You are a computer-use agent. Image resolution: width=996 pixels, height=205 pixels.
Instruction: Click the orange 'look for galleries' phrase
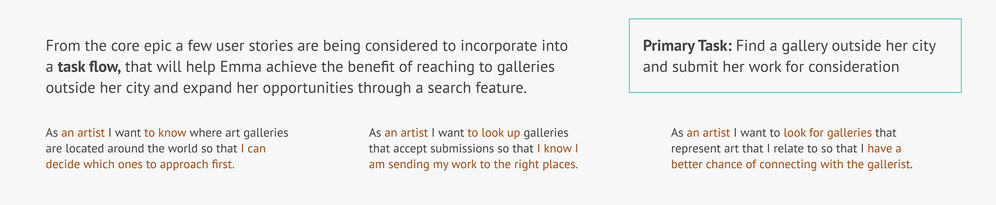[827, 133]
